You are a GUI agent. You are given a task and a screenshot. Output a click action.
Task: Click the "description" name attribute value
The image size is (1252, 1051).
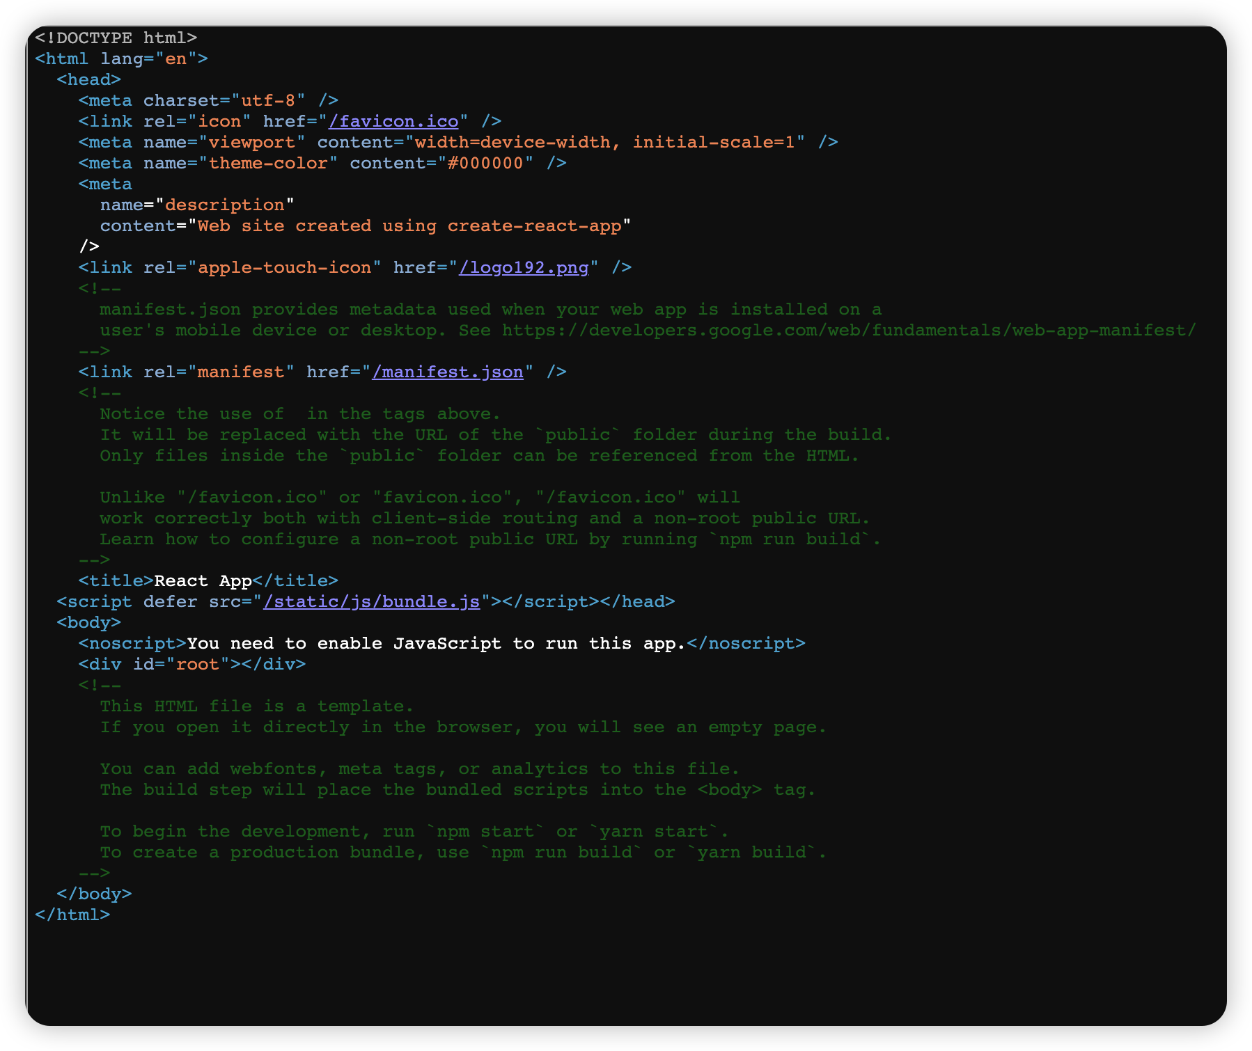point(225,205)
